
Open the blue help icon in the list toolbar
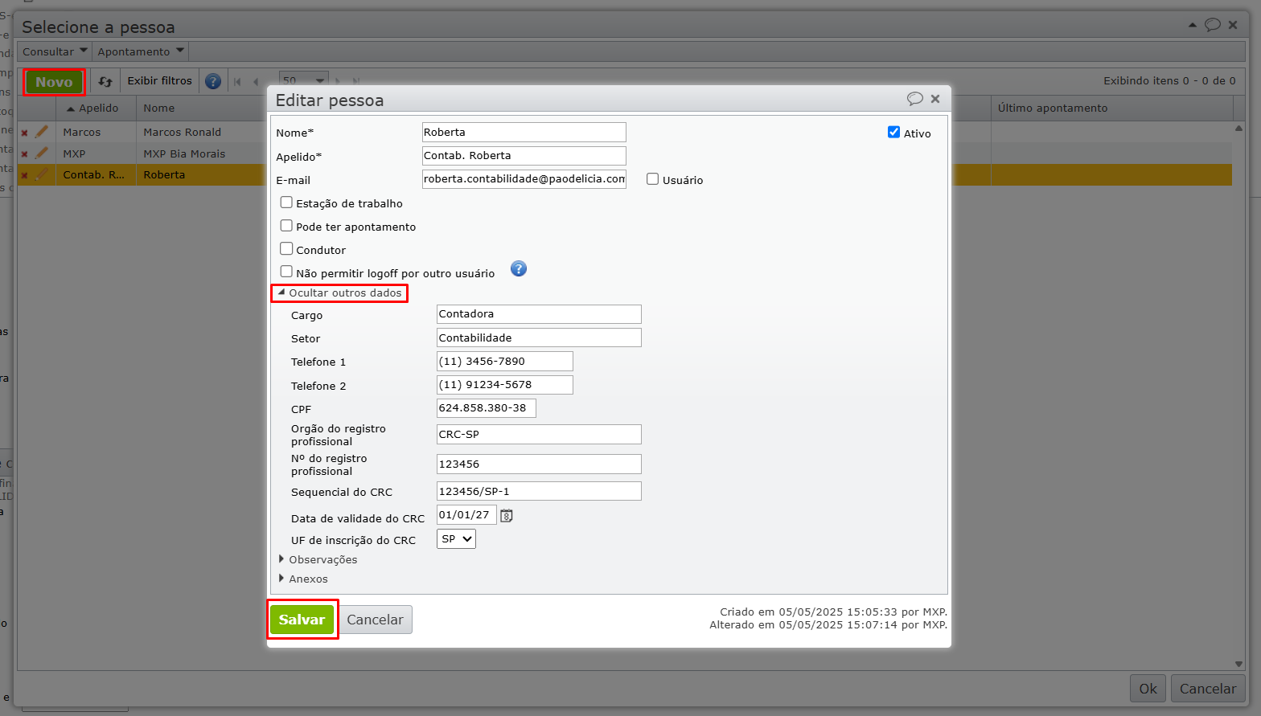point(213,81)
